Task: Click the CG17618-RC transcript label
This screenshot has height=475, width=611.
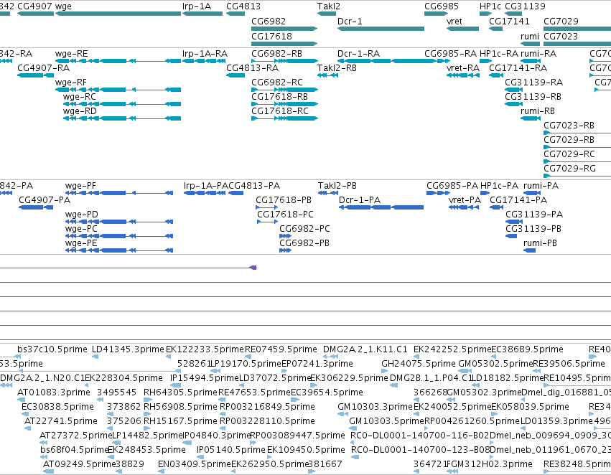Action: [279, 111]
